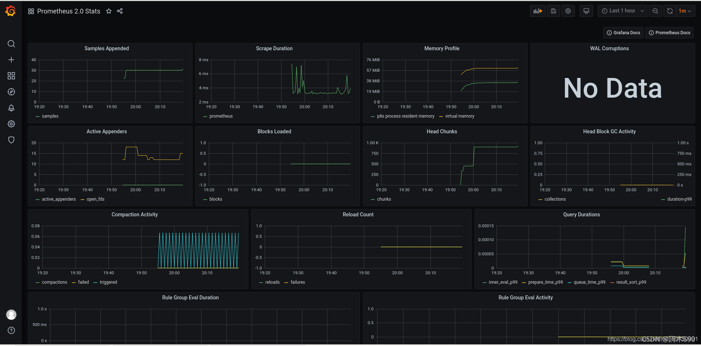Cycle view mode with monitor icon
This screenshot has width=701, height=346.
click(586, 11)
